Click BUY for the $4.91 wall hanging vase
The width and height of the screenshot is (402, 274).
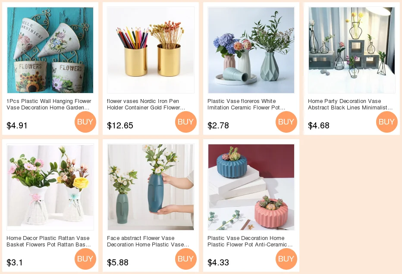85,122
